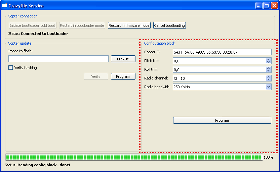
Task: Click Program button in Configuration block
Action: point(222,120)
